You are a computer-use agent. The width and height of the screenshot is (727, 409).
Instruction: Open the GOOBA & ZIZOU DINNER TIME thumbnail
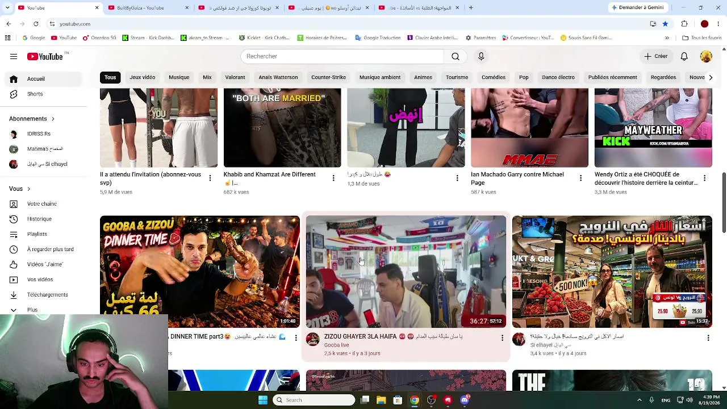(200, 272)
